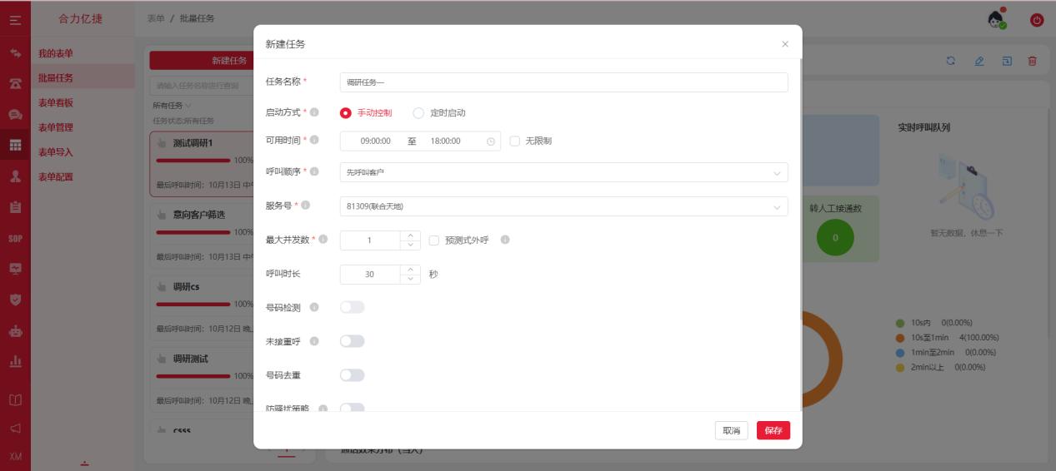Open 我的表单 menu item
Image resolution: width=1056 pixels, height=471 pixels.
pyautogui.click(x=56, y=53)
